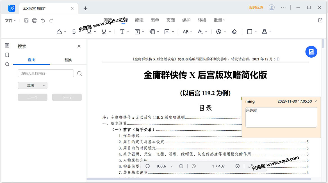Screen dimensions: 328x183
Task: Switch to the 保护 tab
Action: tap(186, 20)
